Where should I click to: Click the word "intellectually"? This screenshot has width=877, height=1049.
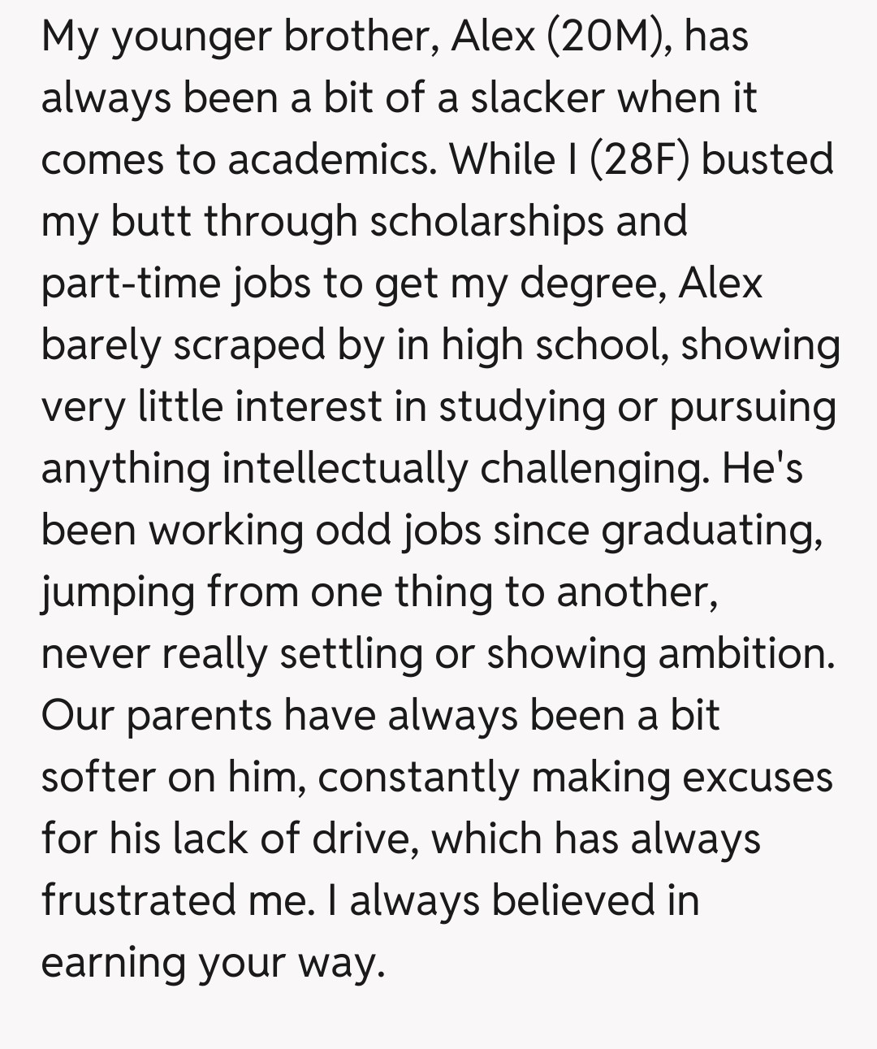tap(345, 468)
